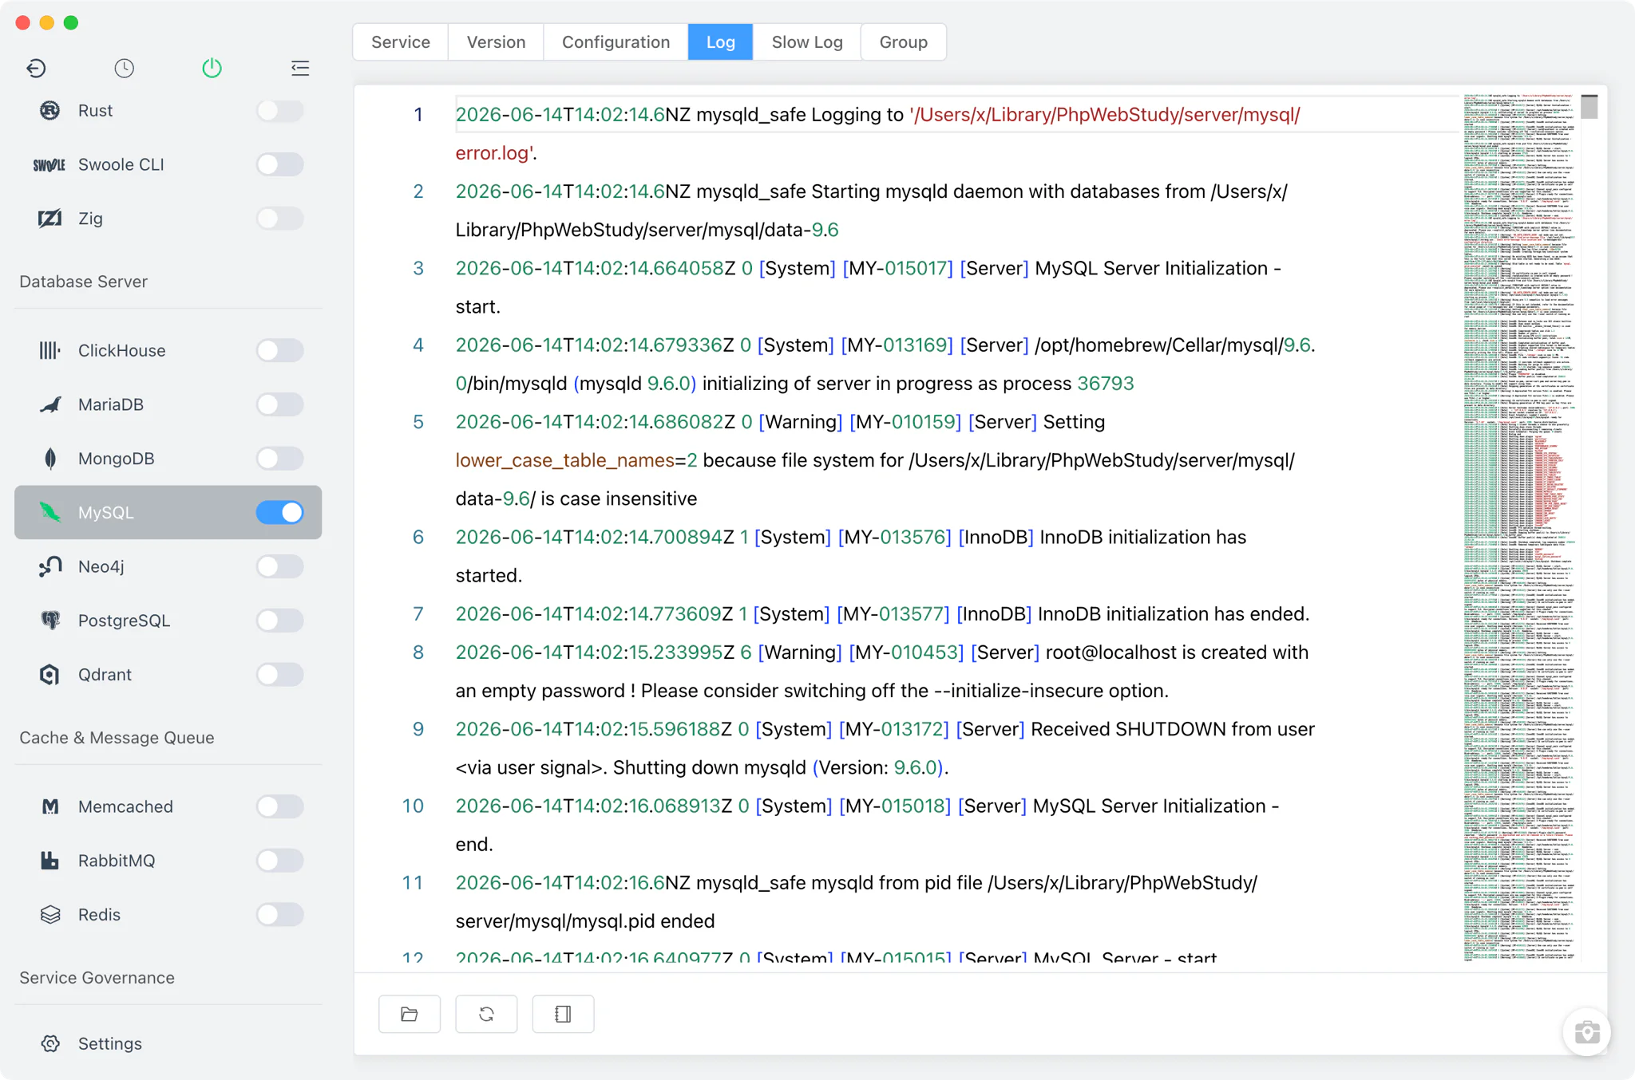Select the Redis label in sidebar

pos(99,914)
